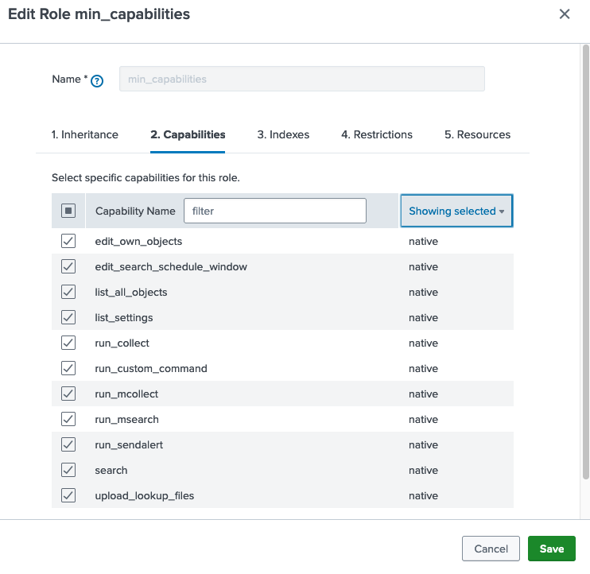Close the Edit Role dialog with X
Viewport: 590px width, 574px height.
point(565,14)
